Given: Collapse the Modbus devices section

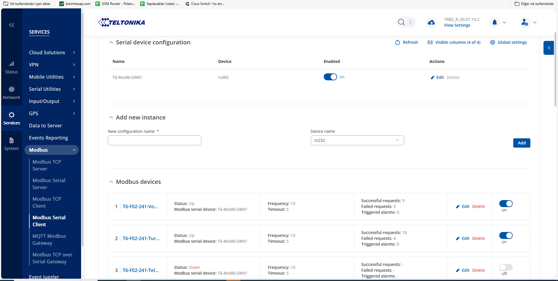Looking at the screenshot, I should click(x=111, y=182).
